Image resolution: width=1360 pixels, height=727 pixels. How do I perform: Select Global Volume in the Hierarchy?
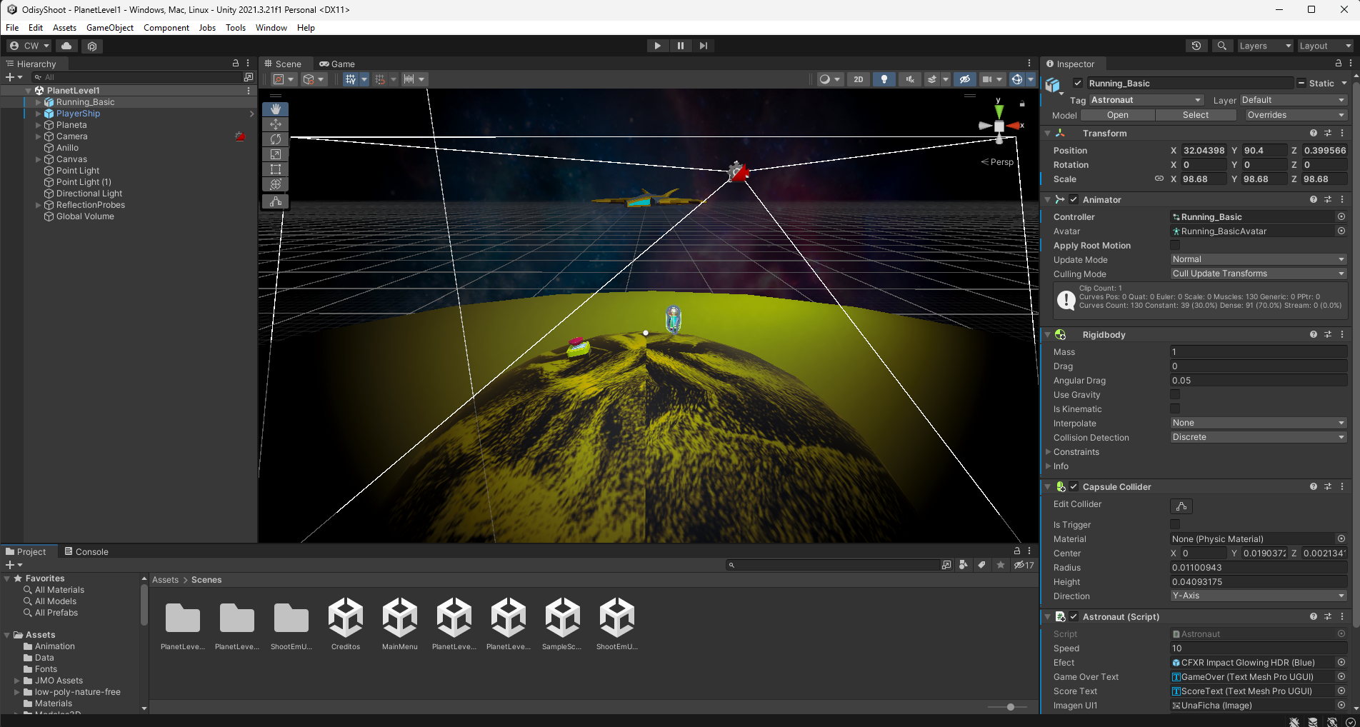85,216
